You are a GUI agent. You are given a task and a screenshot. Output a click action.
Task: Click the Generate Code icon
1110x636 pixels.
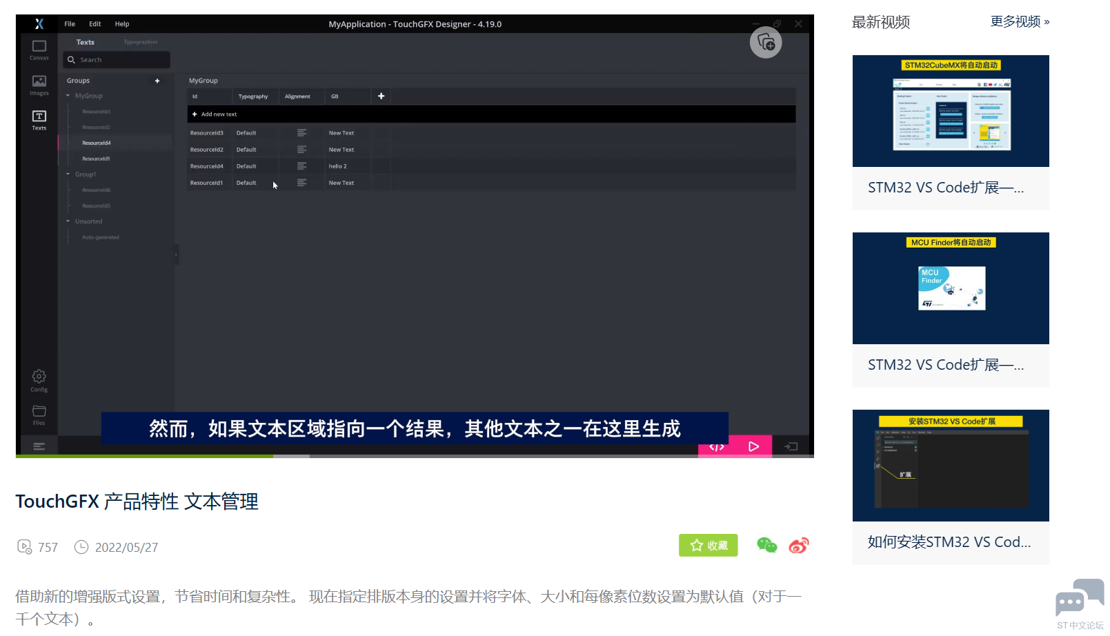point(717,447)
